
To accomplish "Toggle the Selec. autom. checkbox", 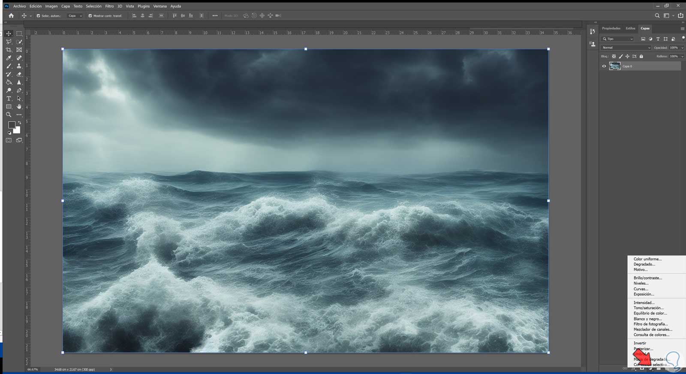I will (x=38, y=16).
